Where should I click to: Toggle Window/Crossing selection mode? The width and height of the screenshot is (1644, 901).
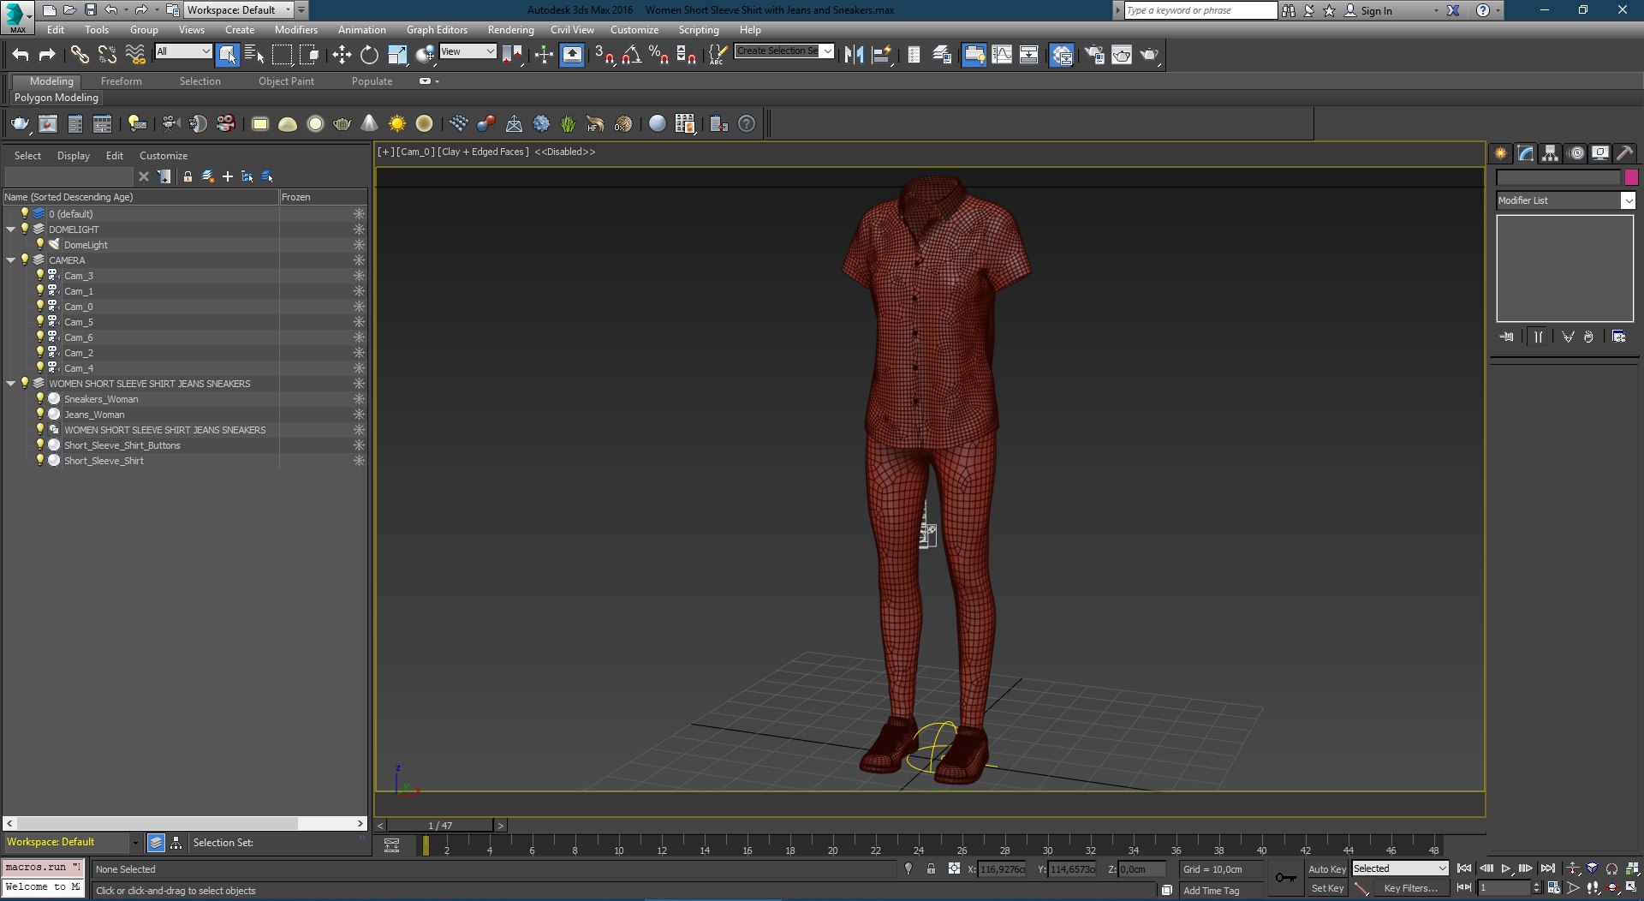[309, 55]
